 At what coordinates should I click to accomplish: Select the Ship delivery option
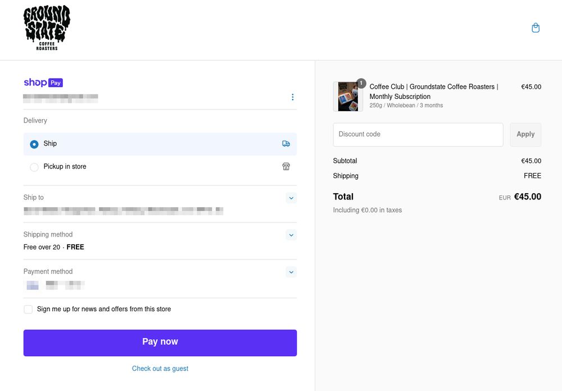(x=34, y=144)
